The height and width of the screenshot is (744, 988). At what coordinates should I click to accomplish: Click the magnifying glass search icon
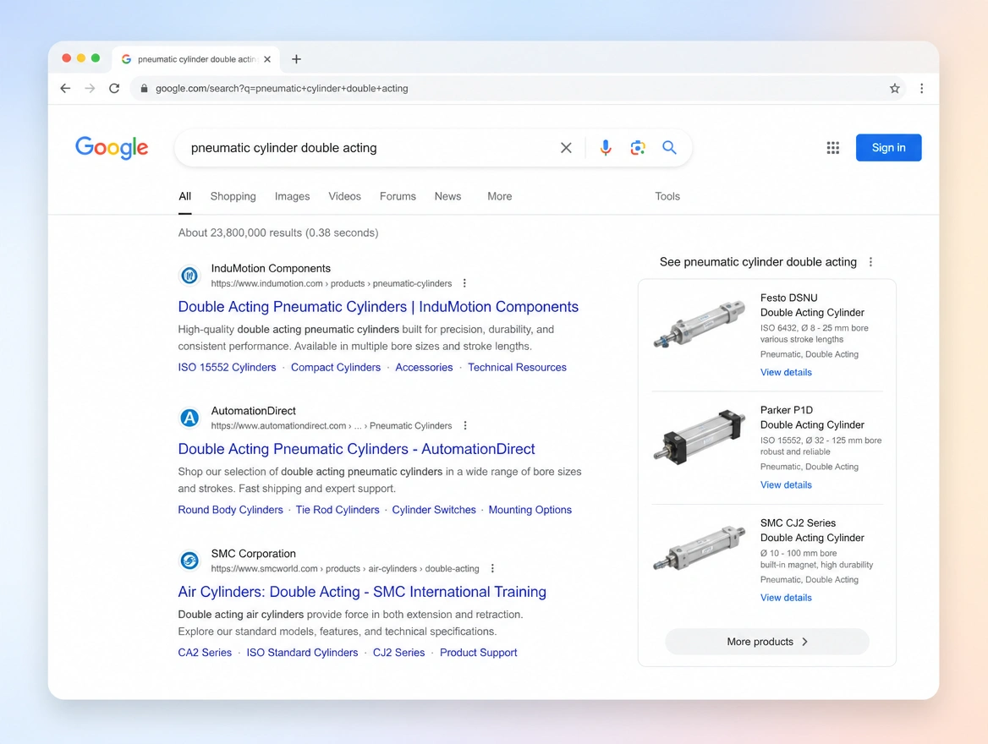tap(669, 147)
